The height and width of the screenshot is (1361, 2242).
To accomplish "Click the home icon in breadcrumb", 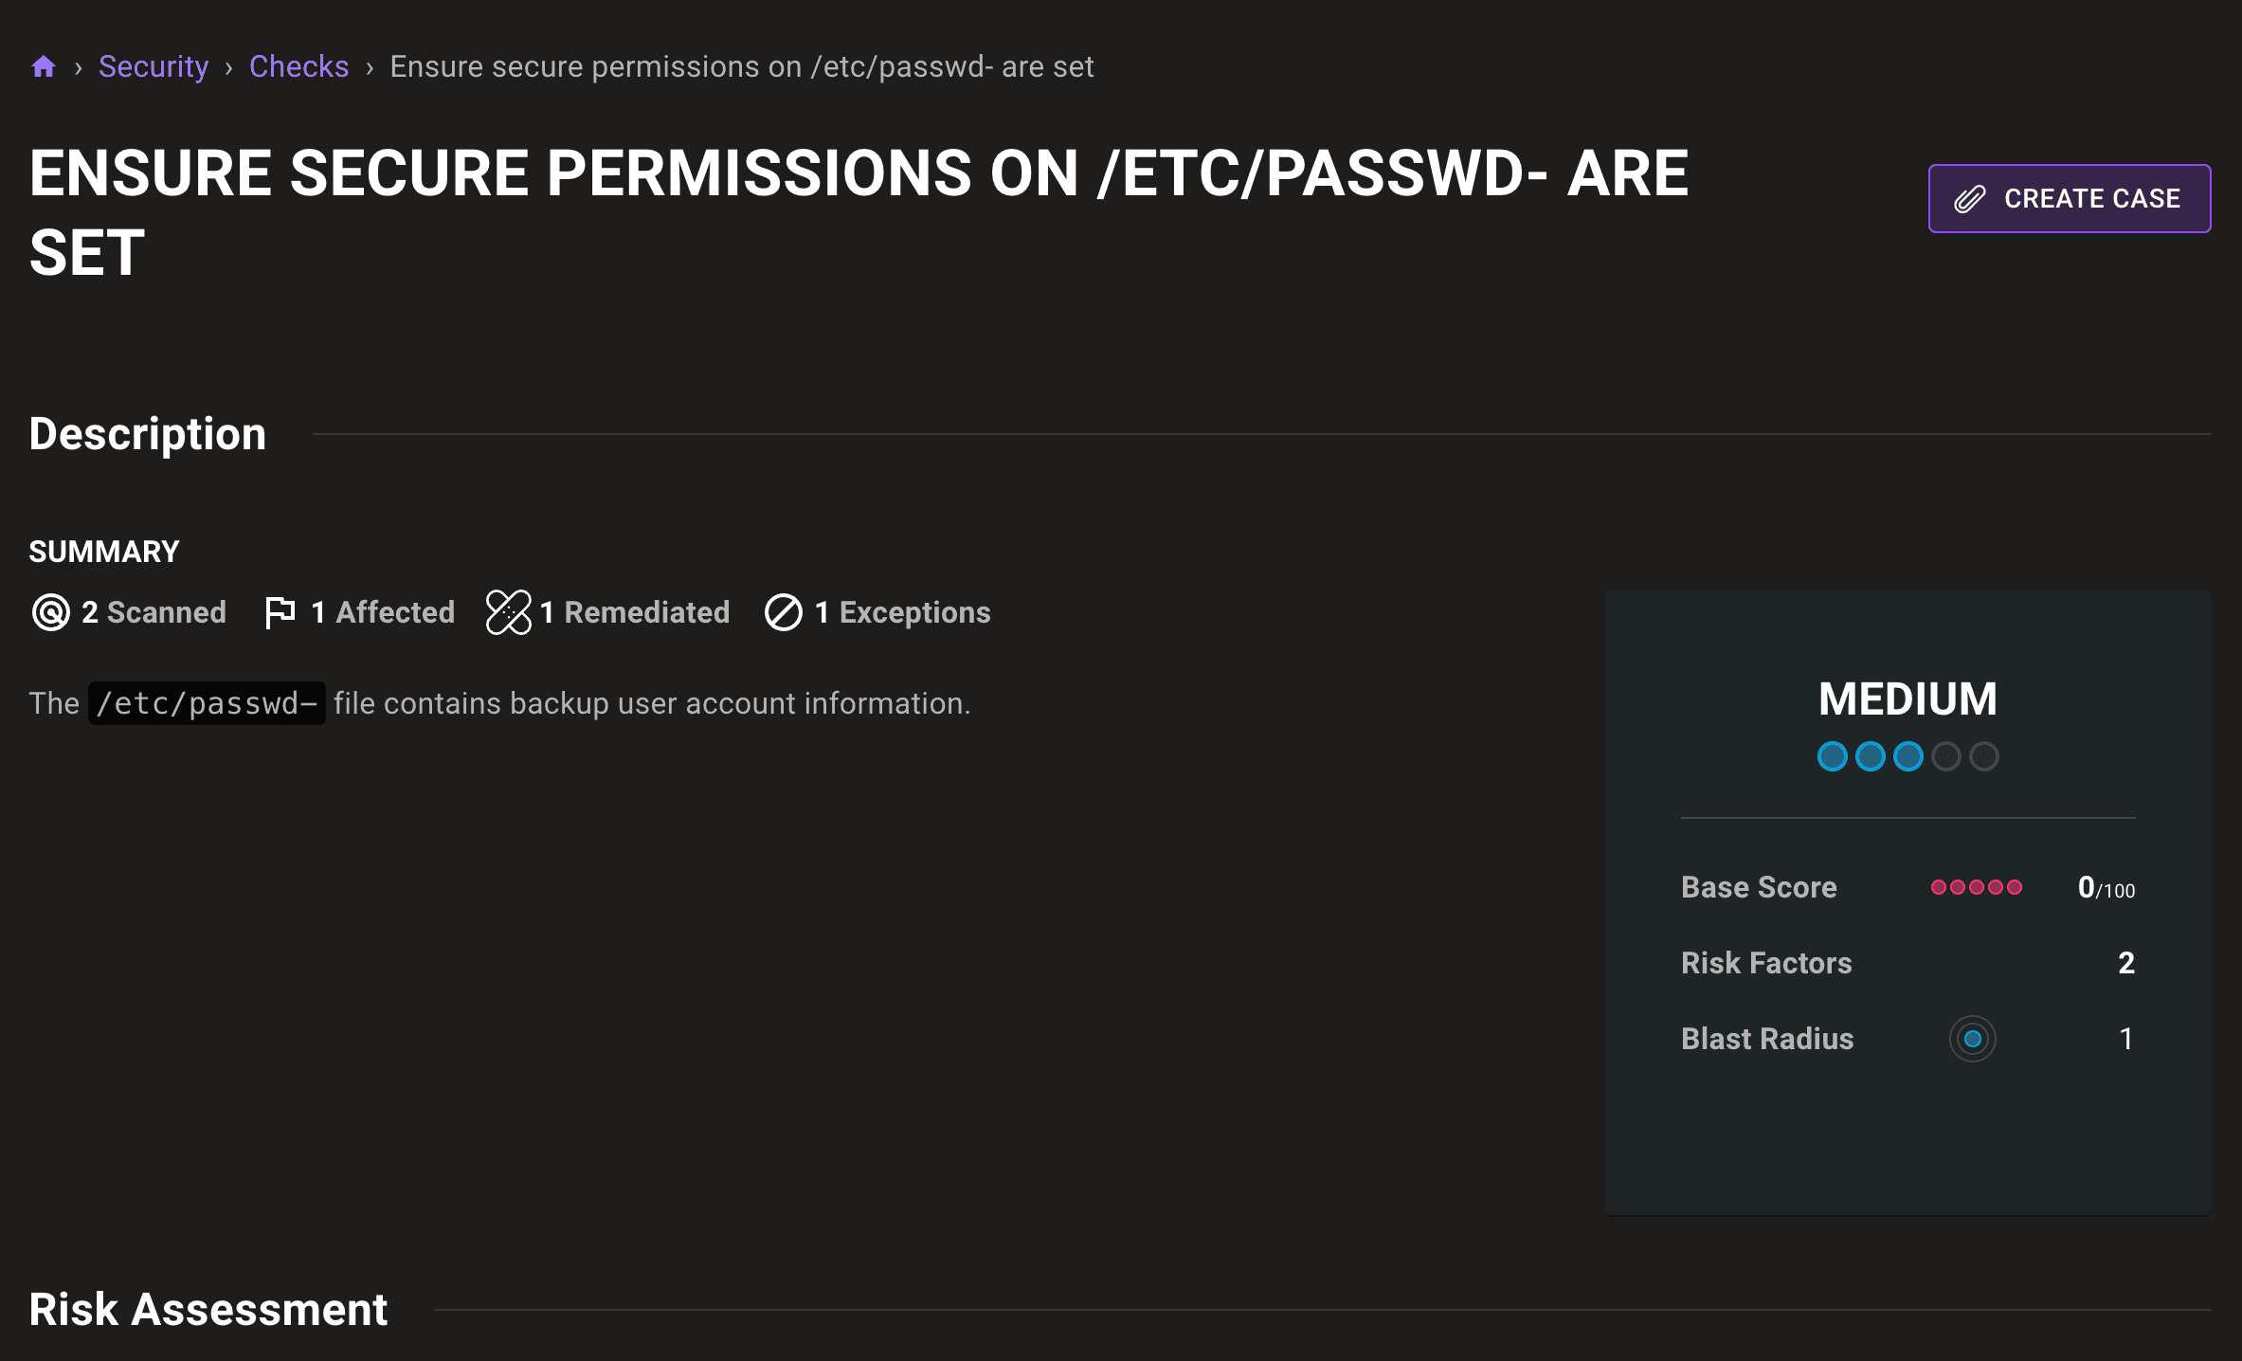I will (44, 66).
